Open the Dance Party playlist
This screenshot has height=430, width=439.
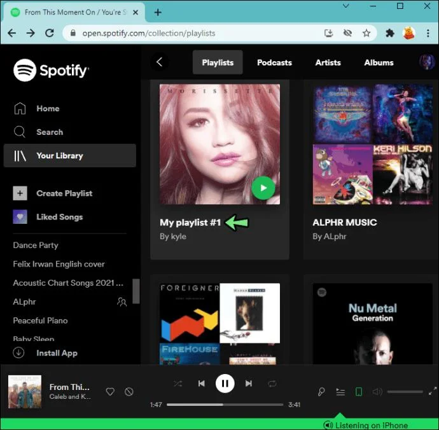pos(36,246)
